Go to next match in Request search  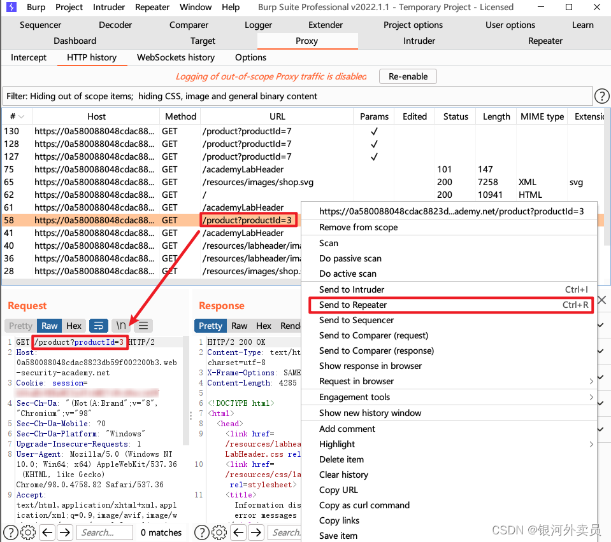65,532
